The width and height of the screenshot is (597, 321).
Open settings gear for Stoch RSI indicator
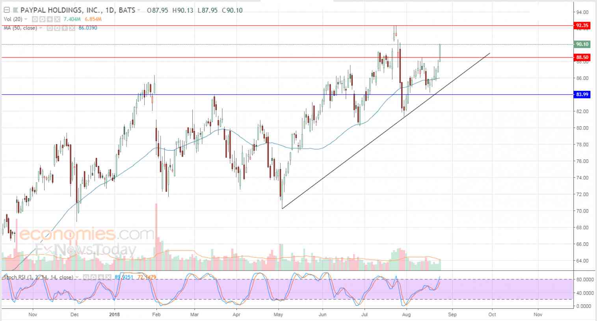click(x=93, y=277)
